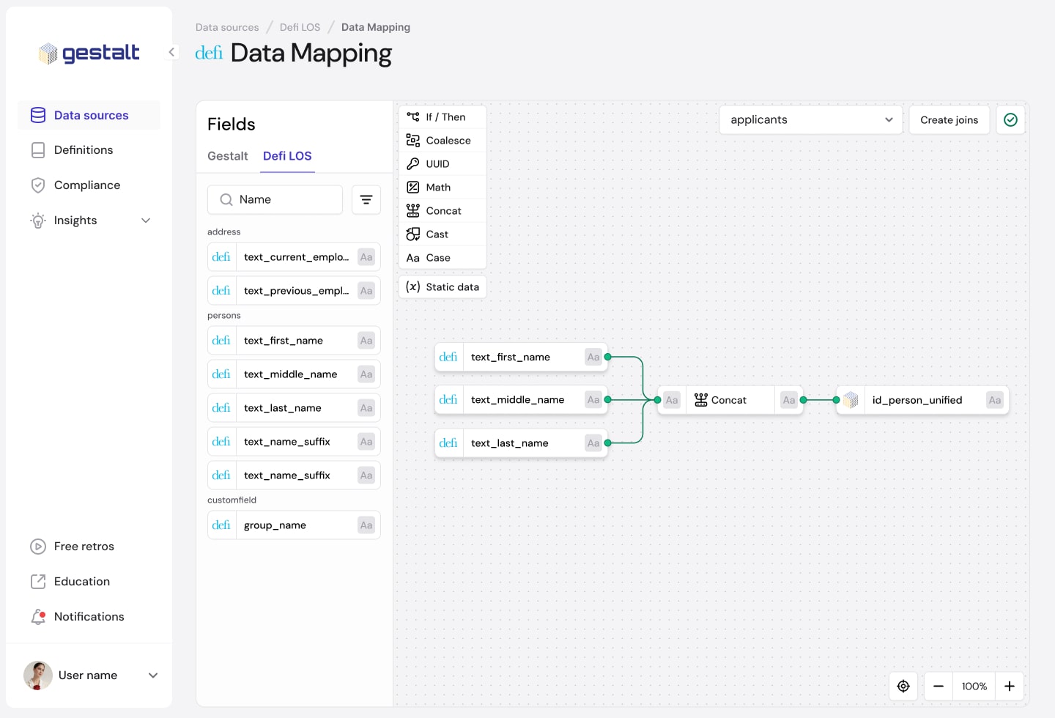
Task: Open the applicants dropdown
Action: [x=810, y=119]
